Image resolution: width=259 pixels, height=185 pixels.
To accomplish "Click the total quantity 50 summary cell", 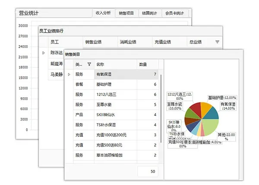I will click(x=148, y=172).
